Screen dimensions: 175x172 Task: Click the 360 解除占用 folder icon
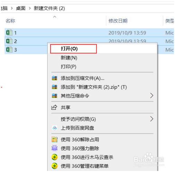coord(54,139)
